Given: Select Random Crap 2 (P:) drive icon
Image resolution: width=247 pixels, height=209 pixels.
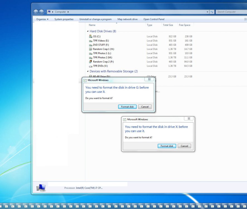Looking at the screenshot, I should tap(91, 62).
